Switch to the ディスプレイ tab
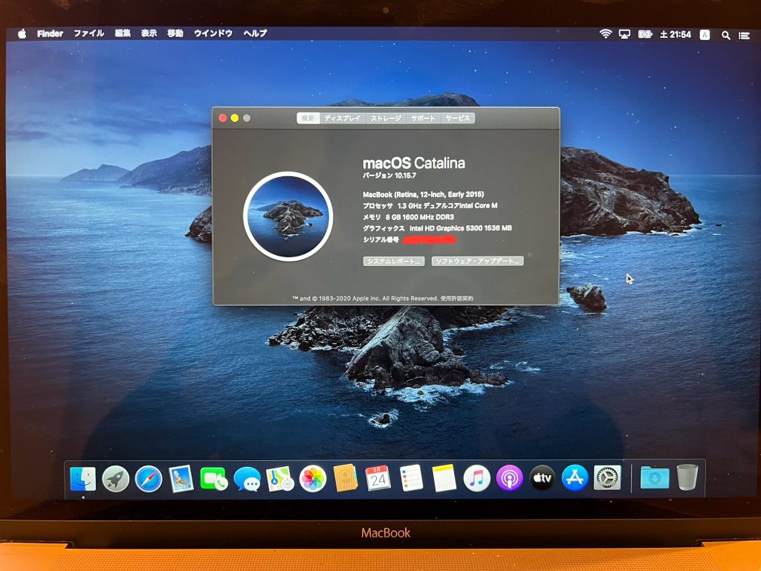Viewport: 761px width, 571px height. tap(342, 118)
